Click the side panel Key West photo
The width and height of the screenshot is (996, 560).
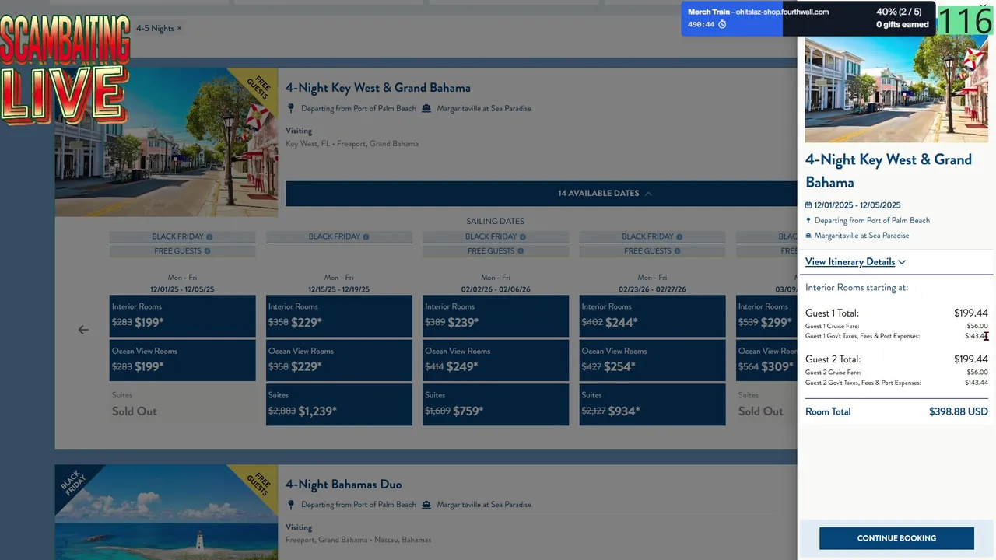[896, 89]
